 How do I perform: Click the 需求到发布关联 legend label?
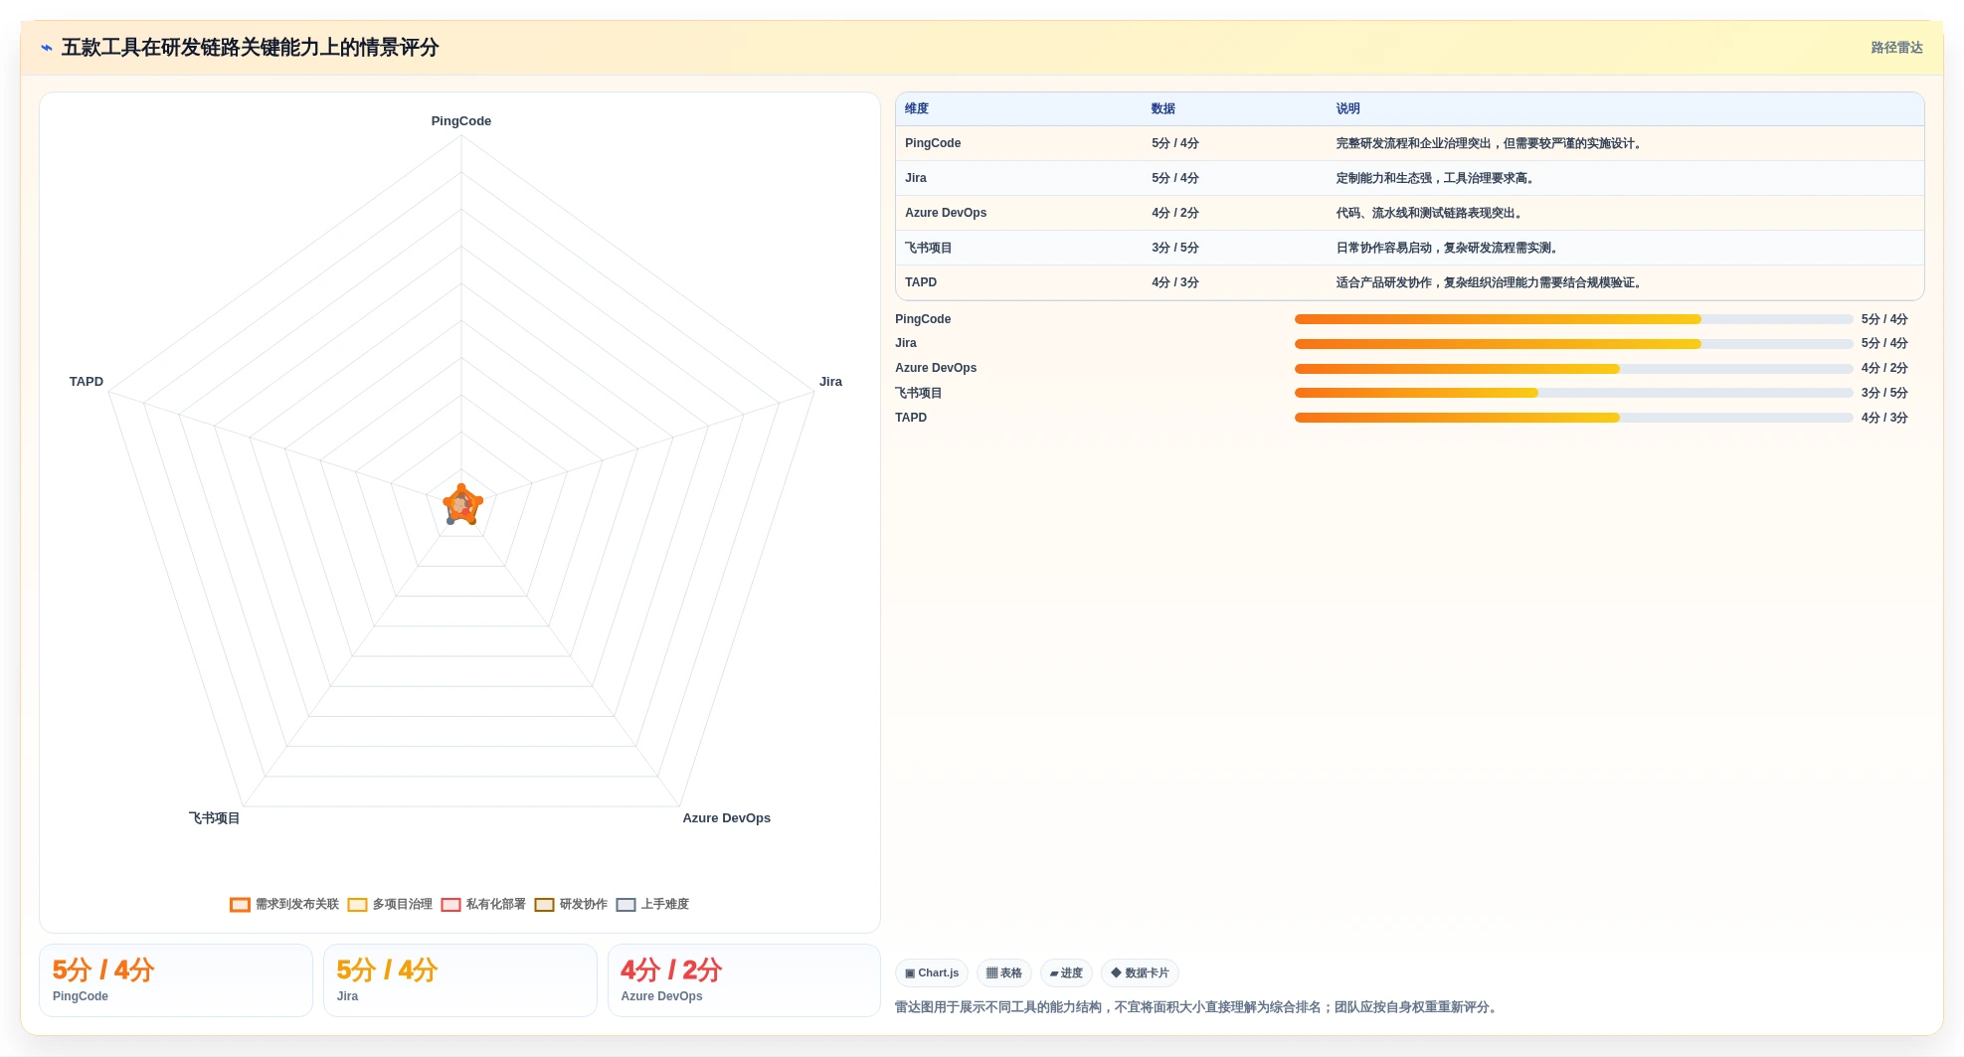(297, 905)
